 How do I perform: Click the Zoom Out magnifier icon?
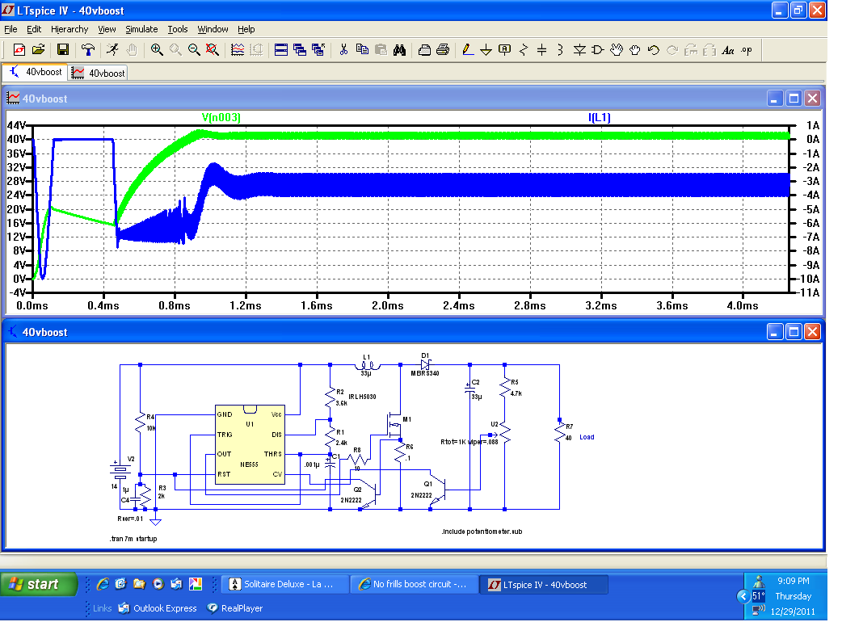pyautogui.click(x=194, y=50)
